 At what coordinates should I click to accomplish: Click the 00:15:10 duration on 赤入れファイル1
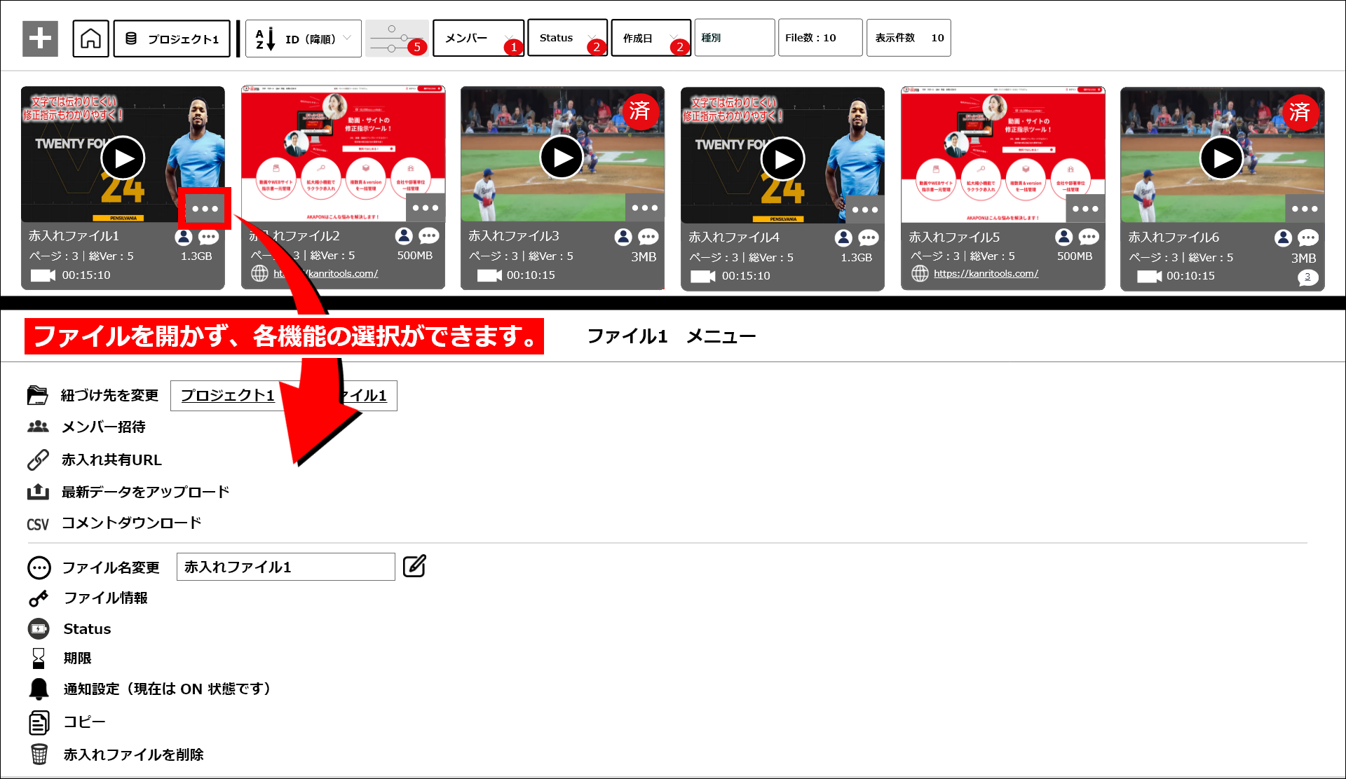(86, 275)
